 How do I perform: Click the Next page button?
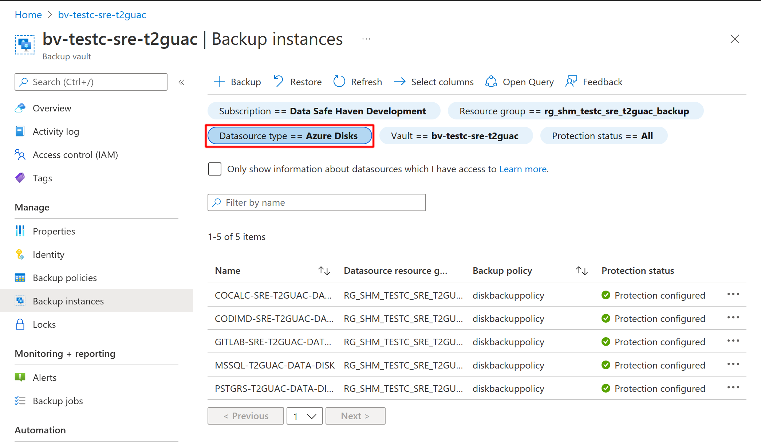[355, 416]
